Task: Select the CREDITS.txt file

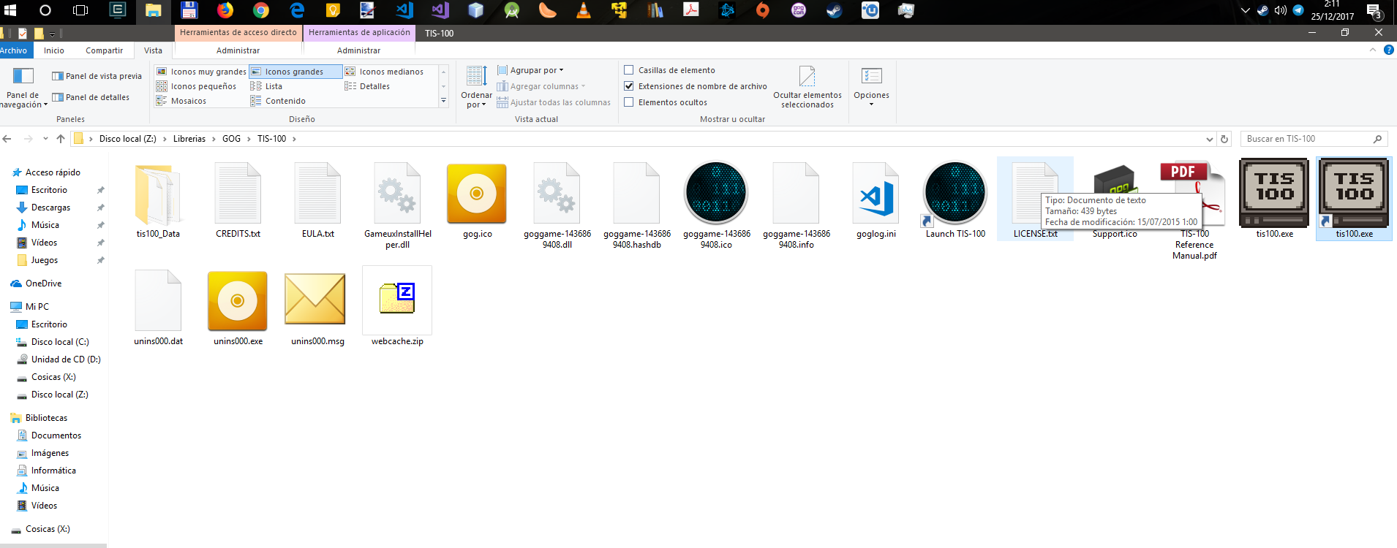Action: tap(238, 202)
